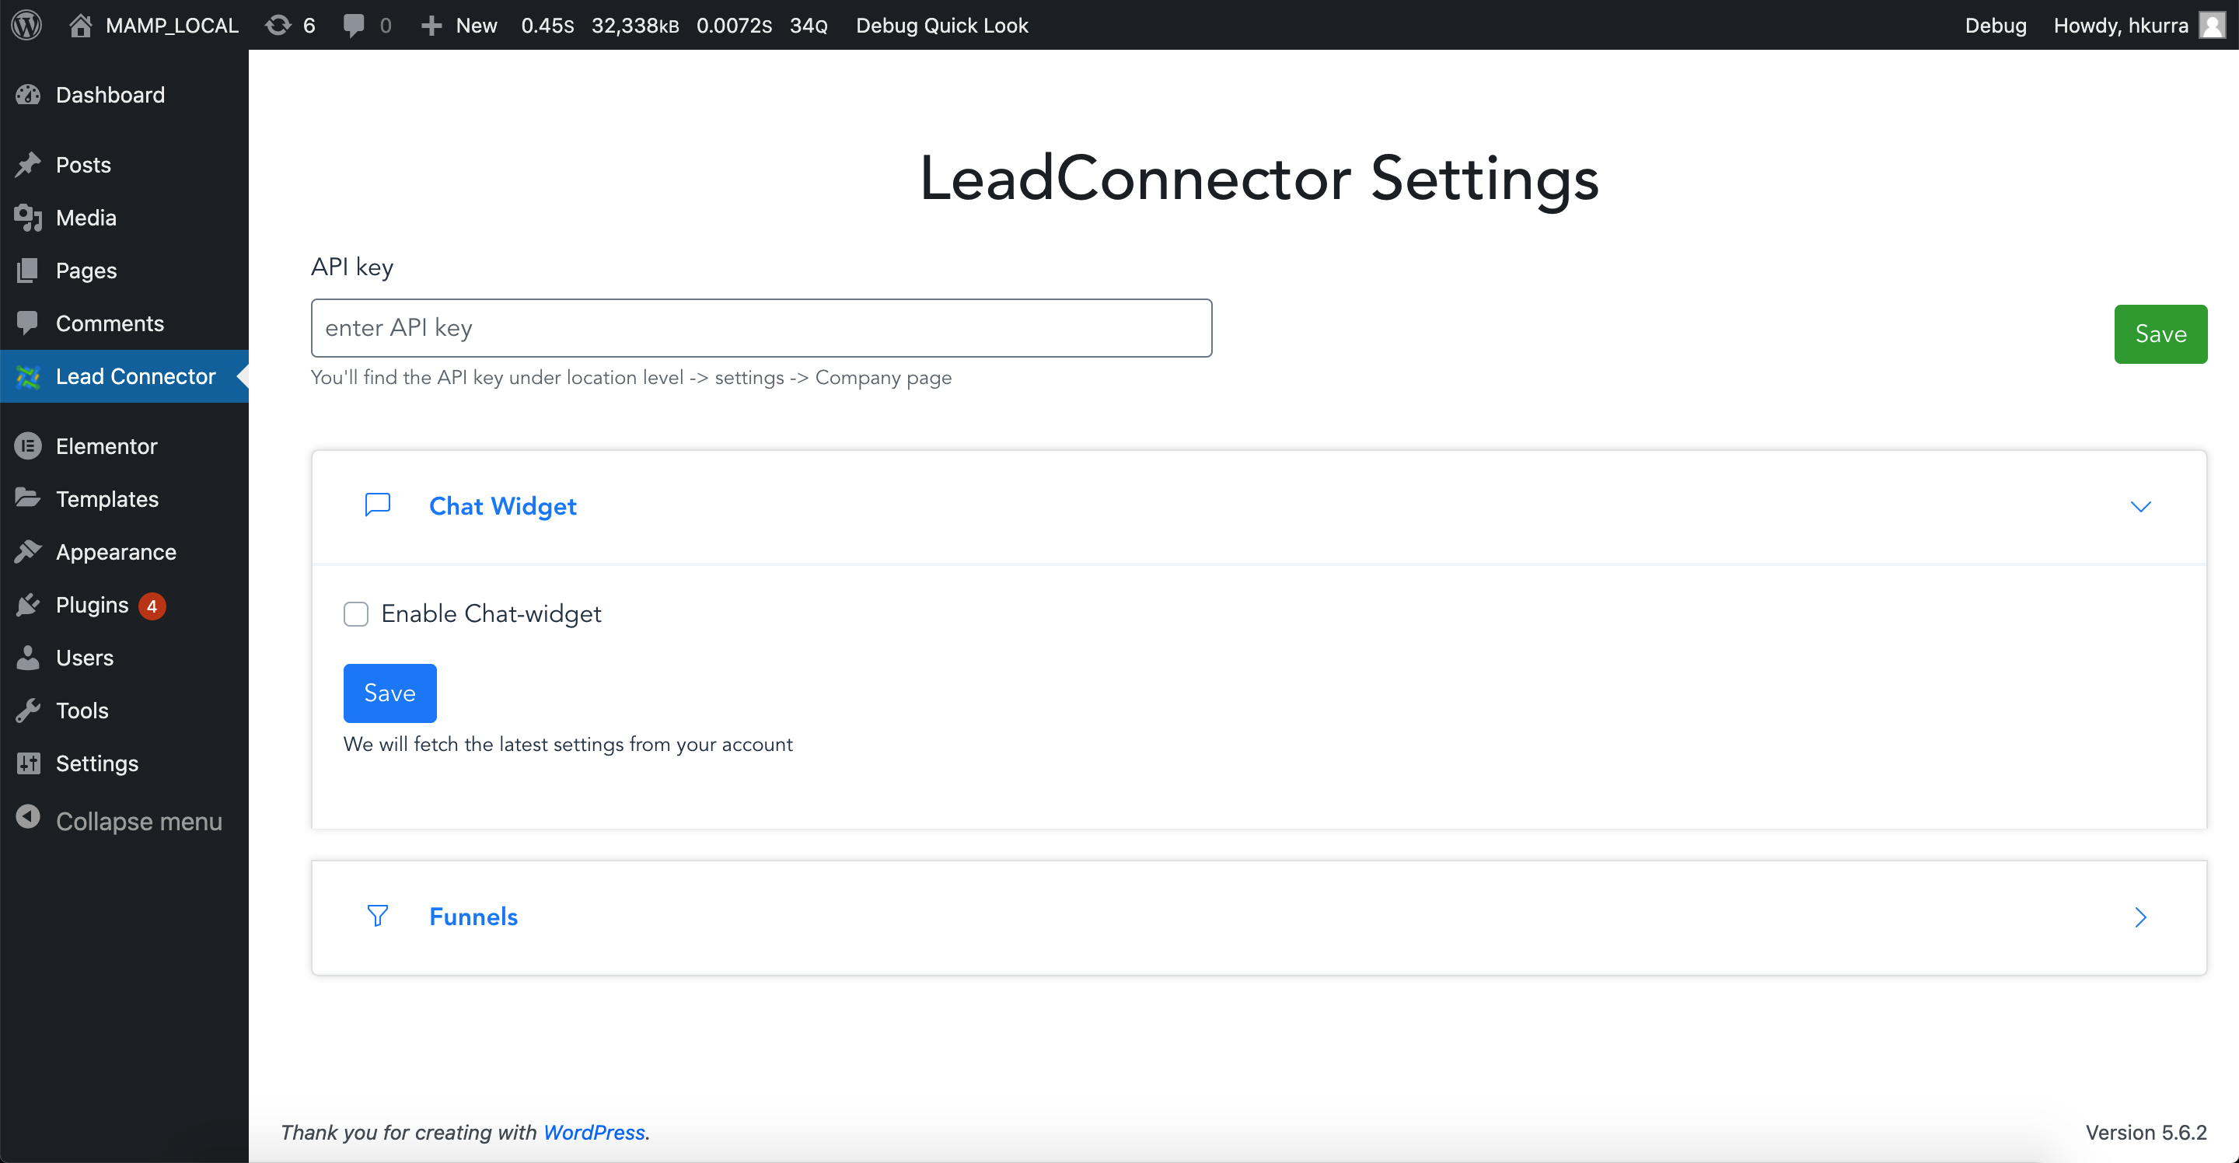Click the Plugins plug icon
Screen dimensions: 2239x1163
(28, 605)
